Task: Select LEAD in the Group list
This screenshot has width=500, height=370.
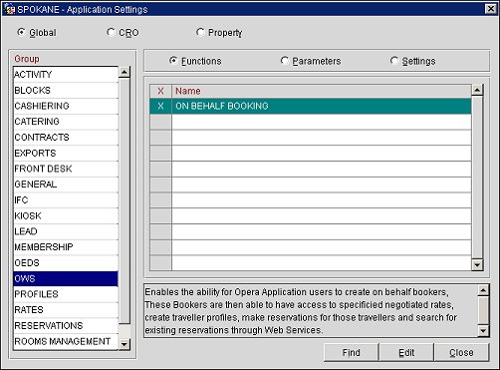Action: pos(66,231)
